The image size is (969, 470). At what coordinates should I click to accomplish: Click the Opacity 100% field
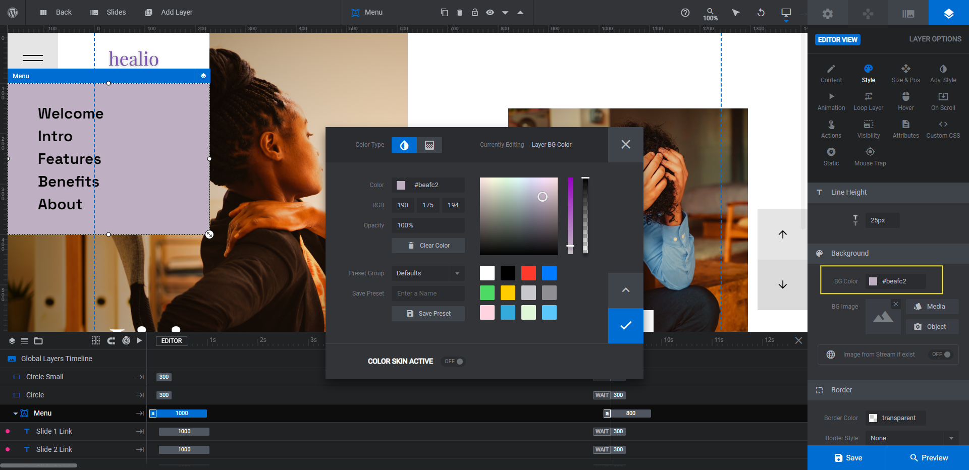pyautogui.click(x=428, y=225)
